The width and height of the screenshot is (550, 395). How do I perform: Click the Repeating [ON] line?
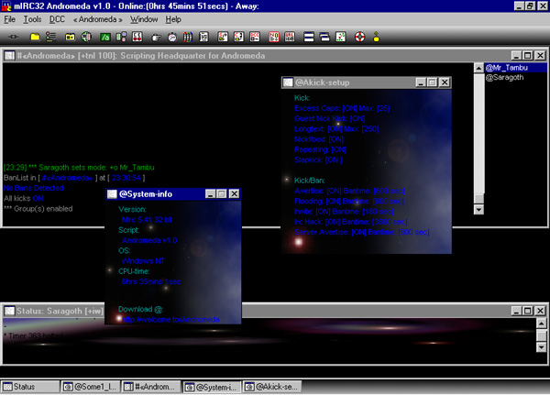point(320,149)
